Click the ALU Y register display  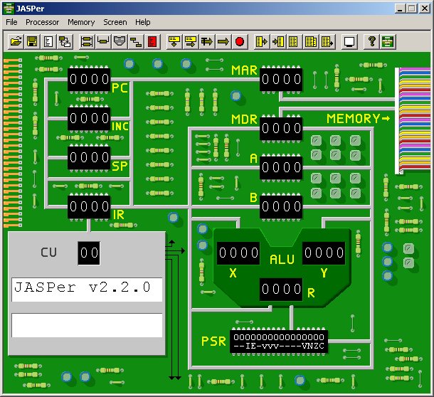324,253
